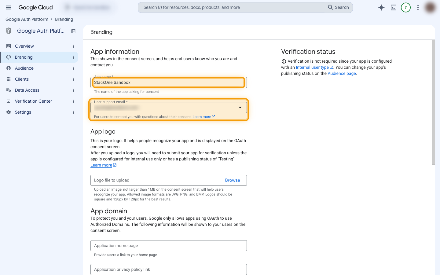Click the Search magnifier button
The width and height of the screenshot is (440, 275).
338,7
